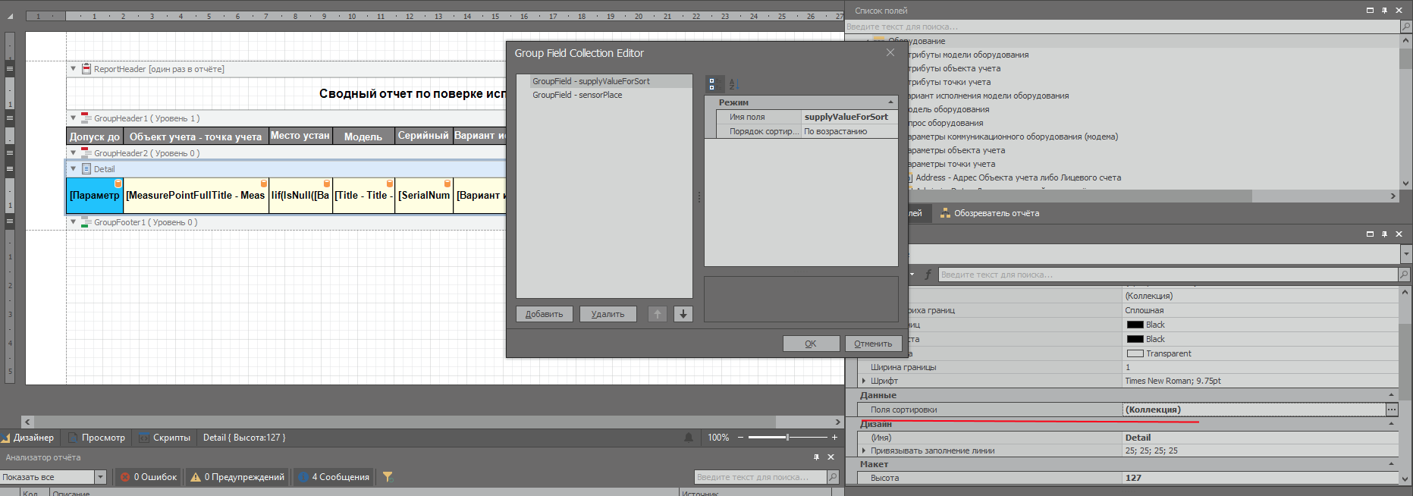Move selected group field down
The height and width of the screenshot is (496, 1413).
pyautogui.click(x=683, y=314)
